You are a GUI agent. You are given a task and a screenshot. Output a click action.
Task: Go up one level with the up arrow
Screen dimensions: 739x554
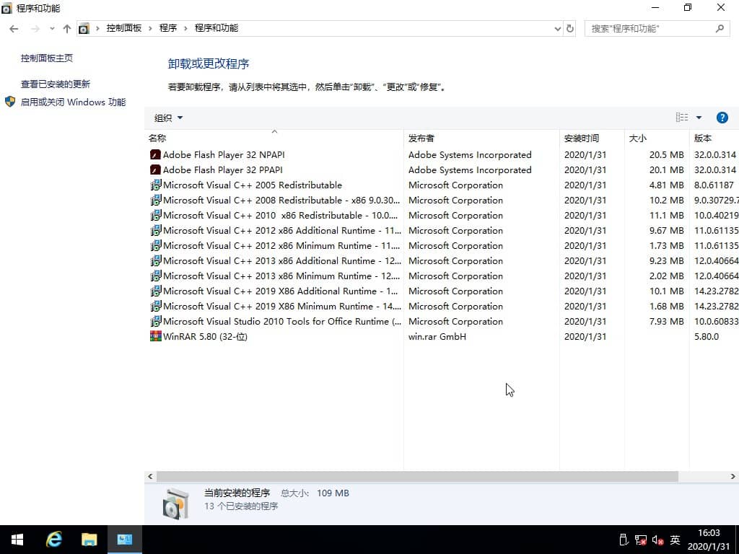[x=67, y=29]
